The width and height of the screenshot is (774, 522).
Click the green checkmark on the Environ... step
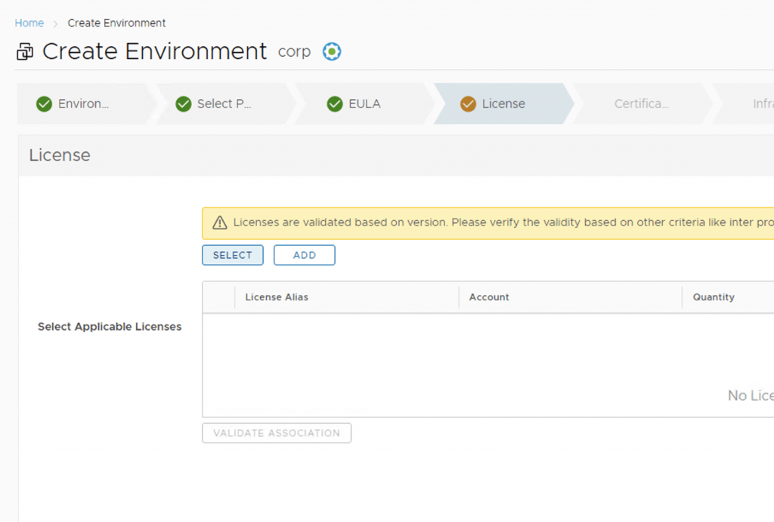(44, 104)
